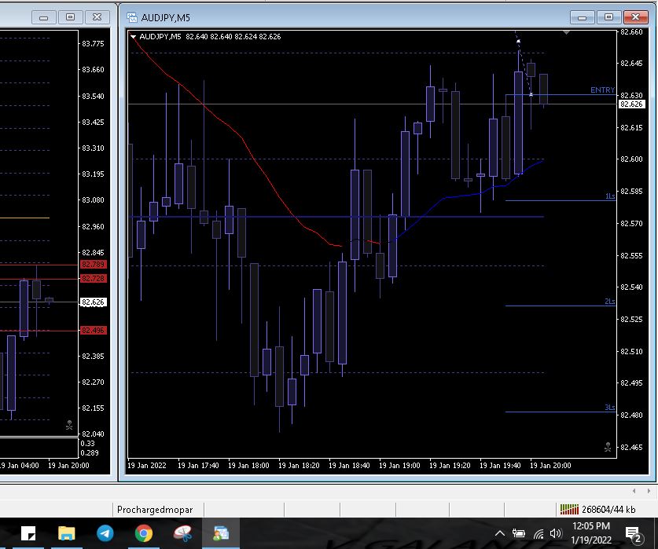Image resolution: width=658 pixels, height=549 pixels.
Task: Click the 3Ls level line label
Action: [609, 408]
